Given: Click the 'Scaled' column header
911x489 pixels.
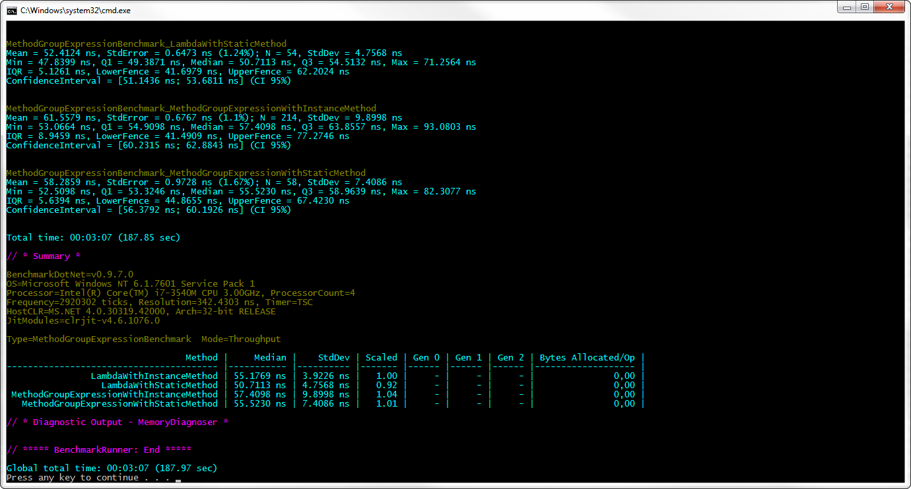Looking at the screenshot, I should [x=382, y=357].
